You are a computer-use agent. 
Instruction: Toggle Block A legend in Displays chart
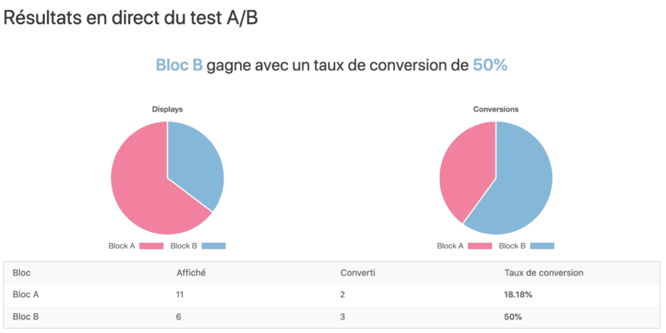136,245
